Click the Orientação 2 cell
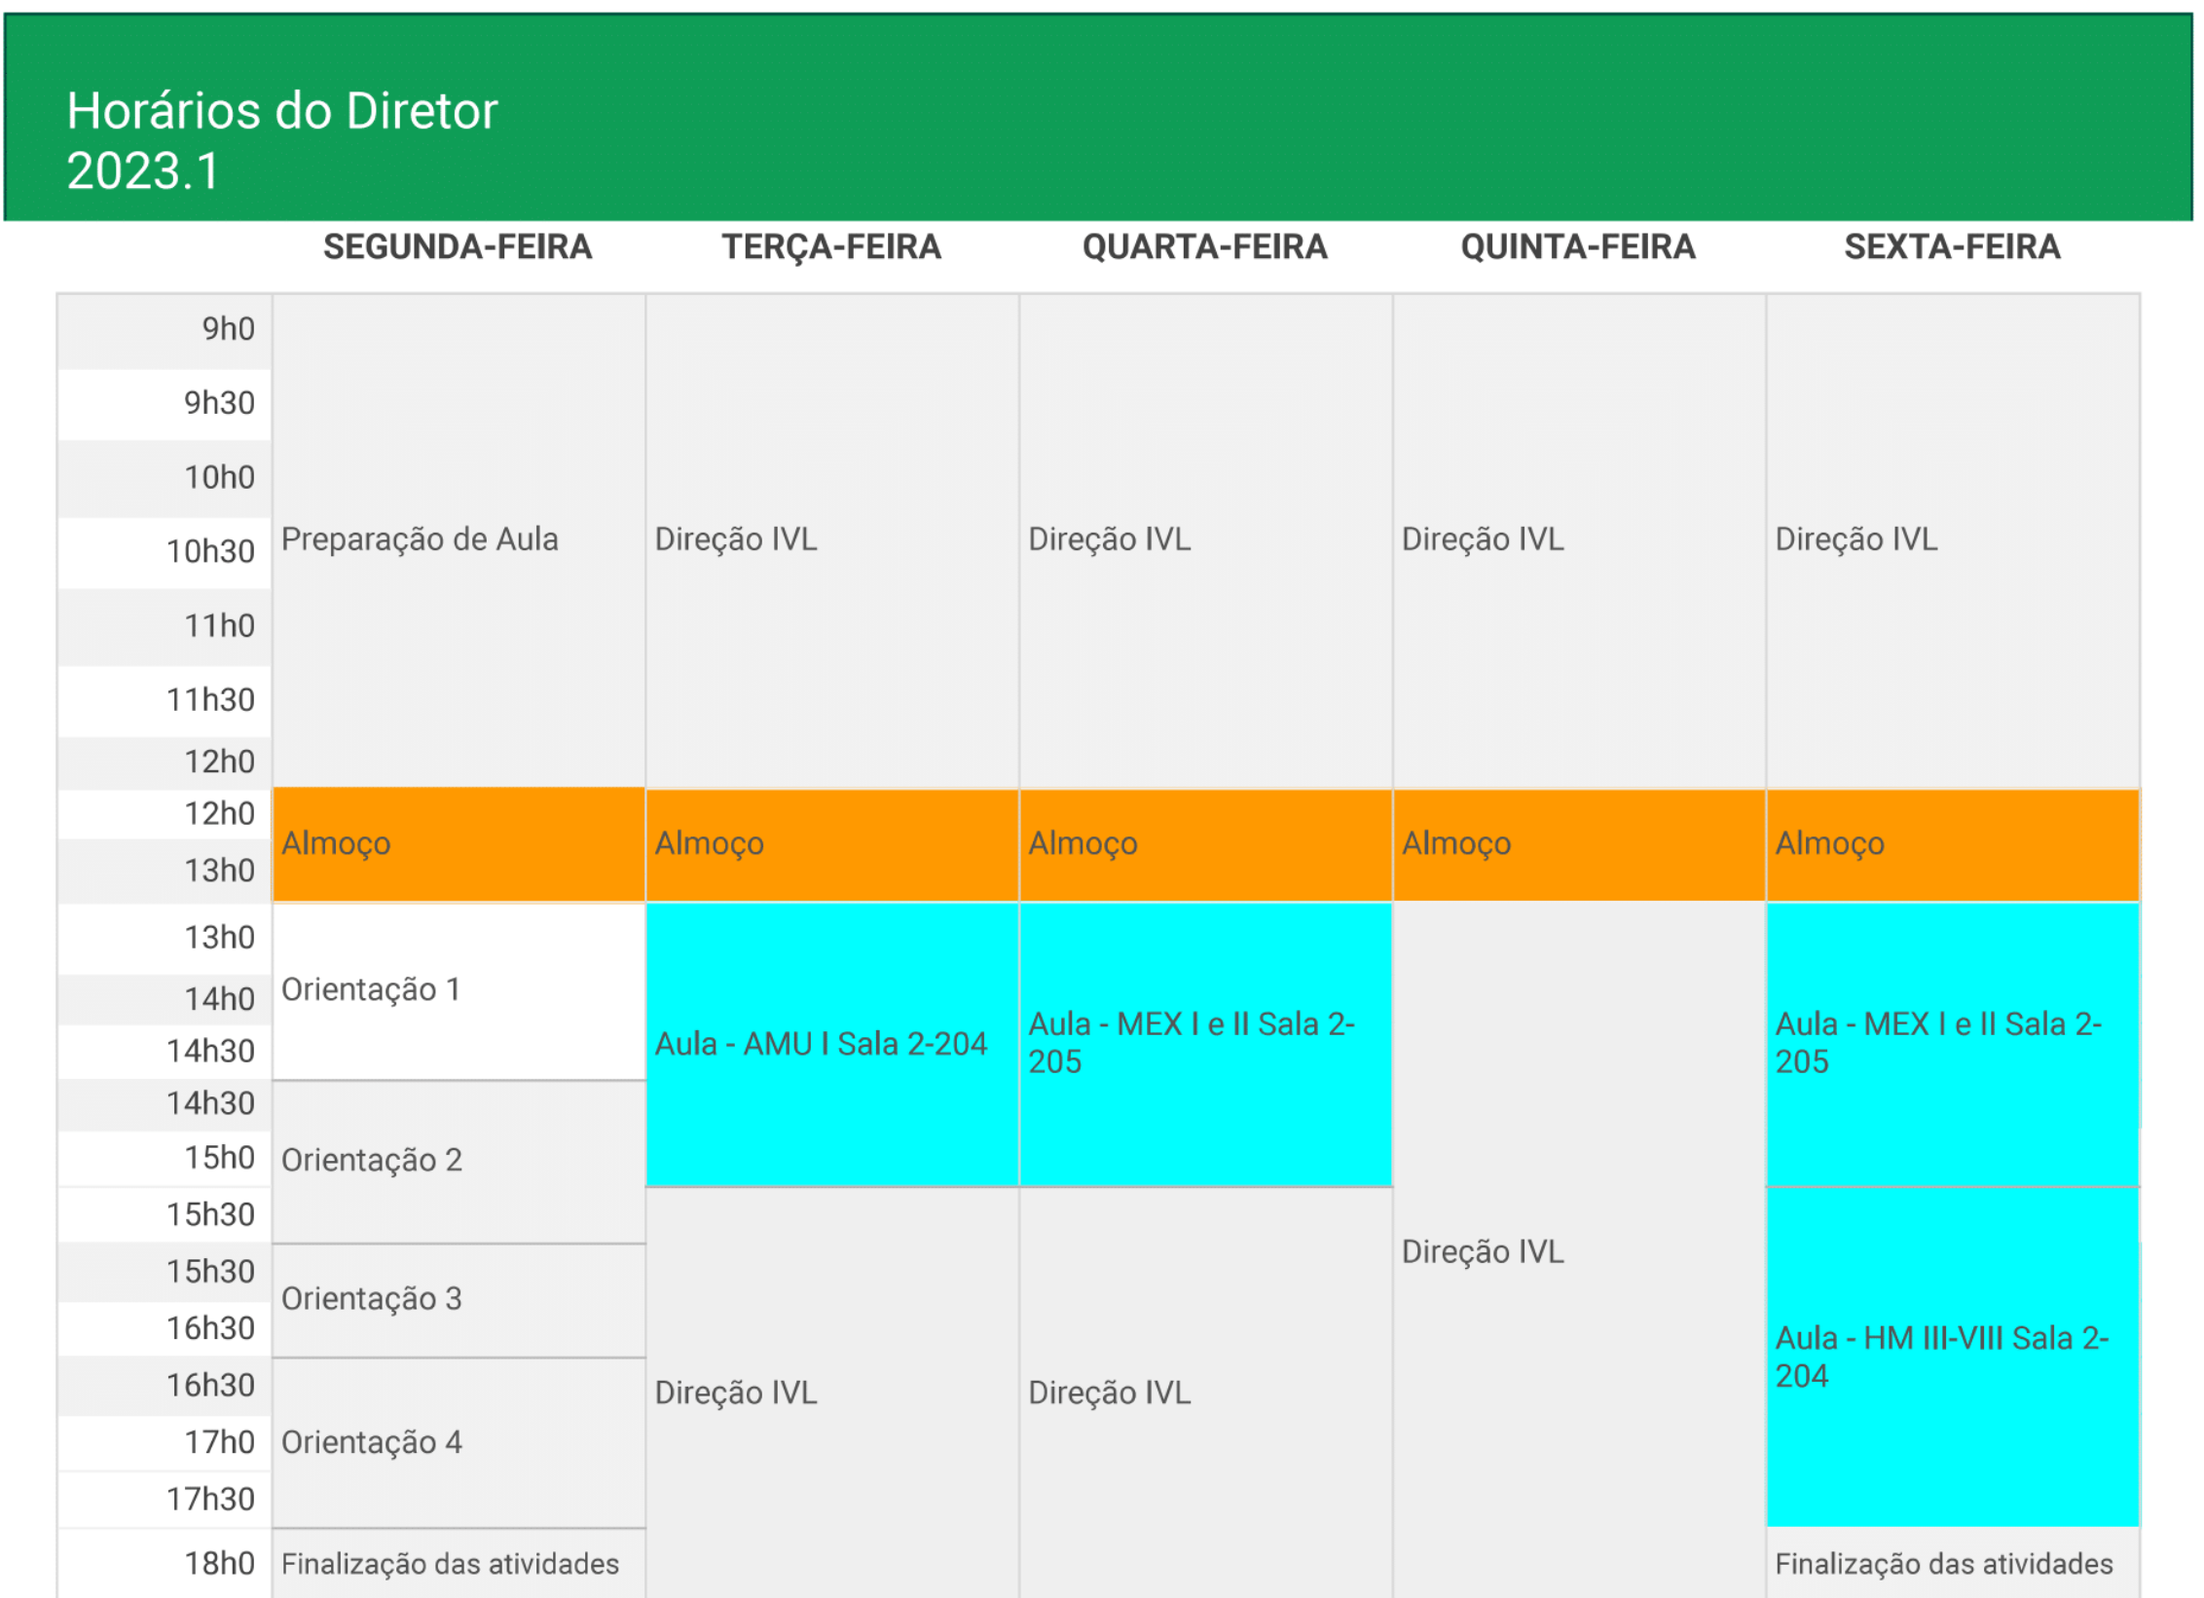Screen dimensions: 2204x1598 coord(458,1161)
